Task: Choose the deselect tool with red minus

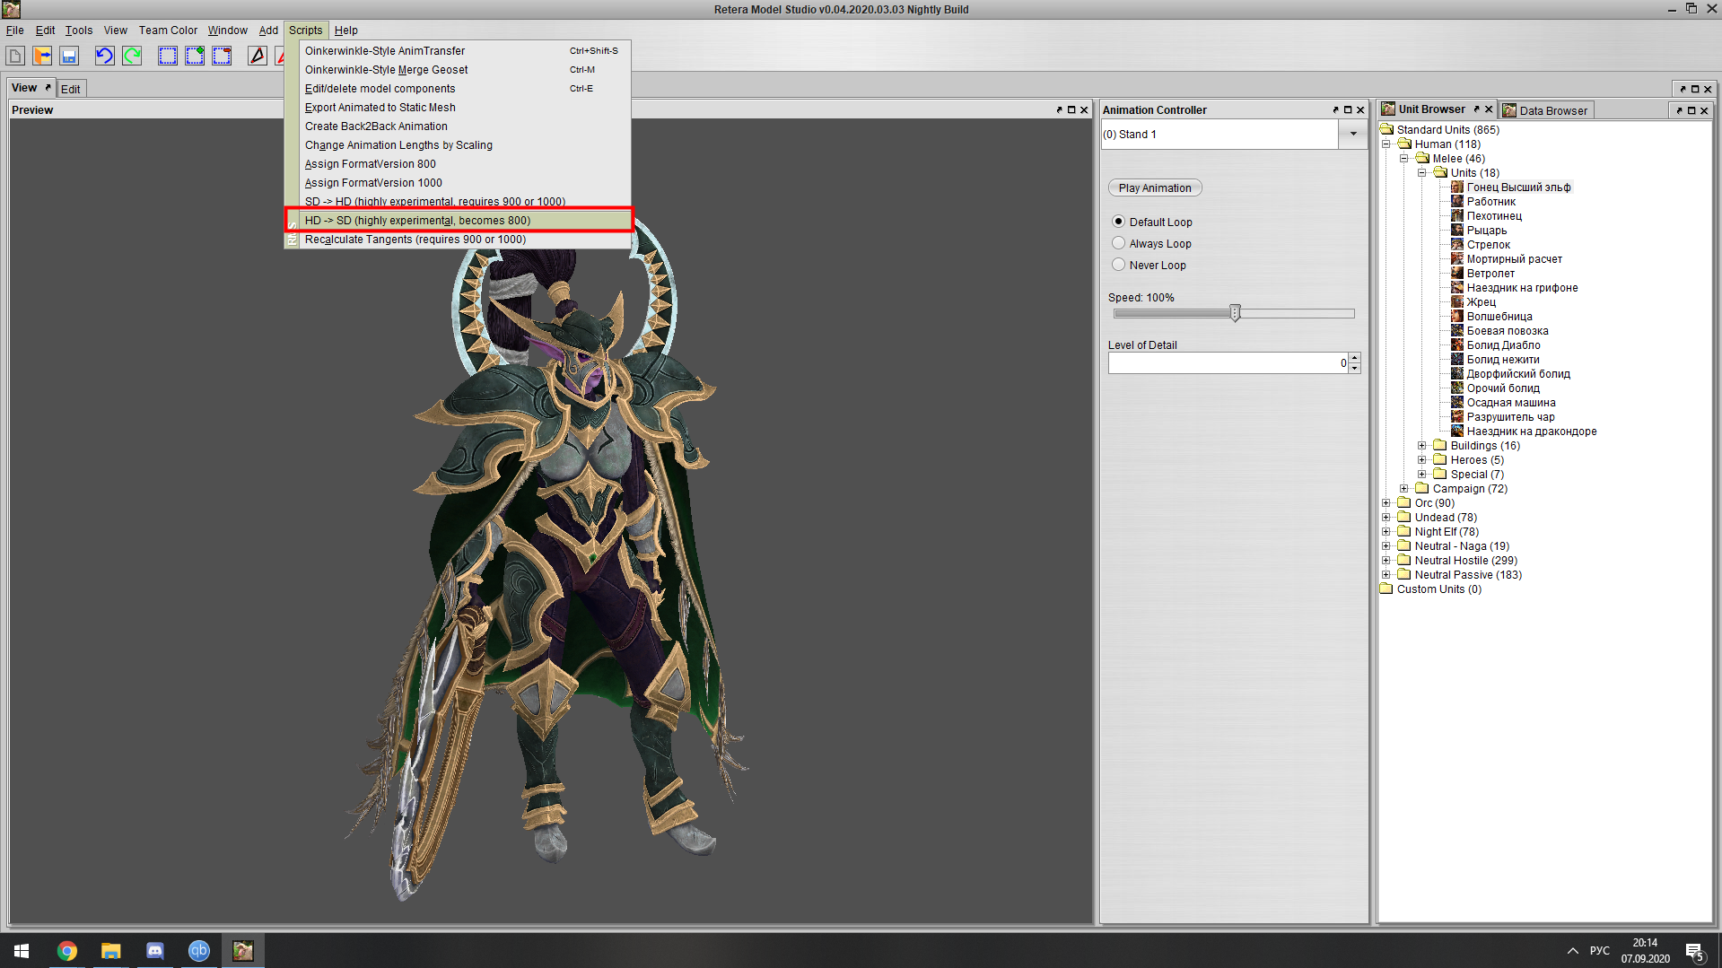Action: pos(222,56)
